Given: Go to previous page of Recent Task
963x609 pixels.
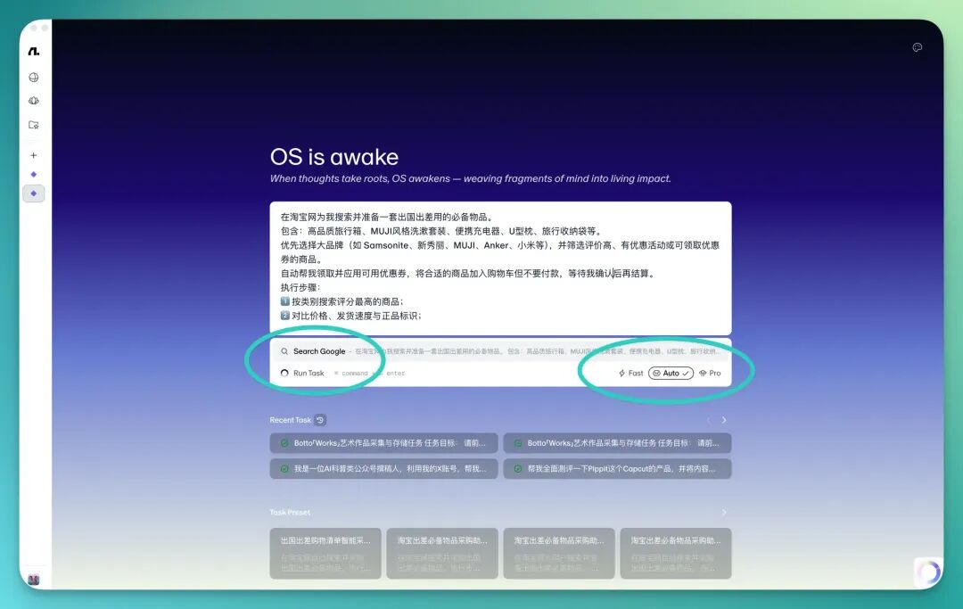Looking at the screenshot, I should (708, 420).
